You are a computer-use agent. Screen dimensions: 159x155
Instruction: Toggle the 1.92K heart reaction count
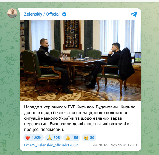[x=33, y=138]
